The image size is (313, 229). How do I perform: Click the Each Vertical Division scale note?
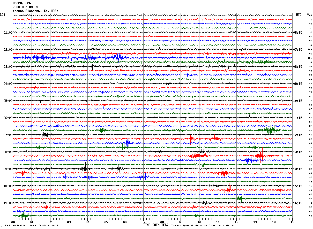click(x=33, y=226)
